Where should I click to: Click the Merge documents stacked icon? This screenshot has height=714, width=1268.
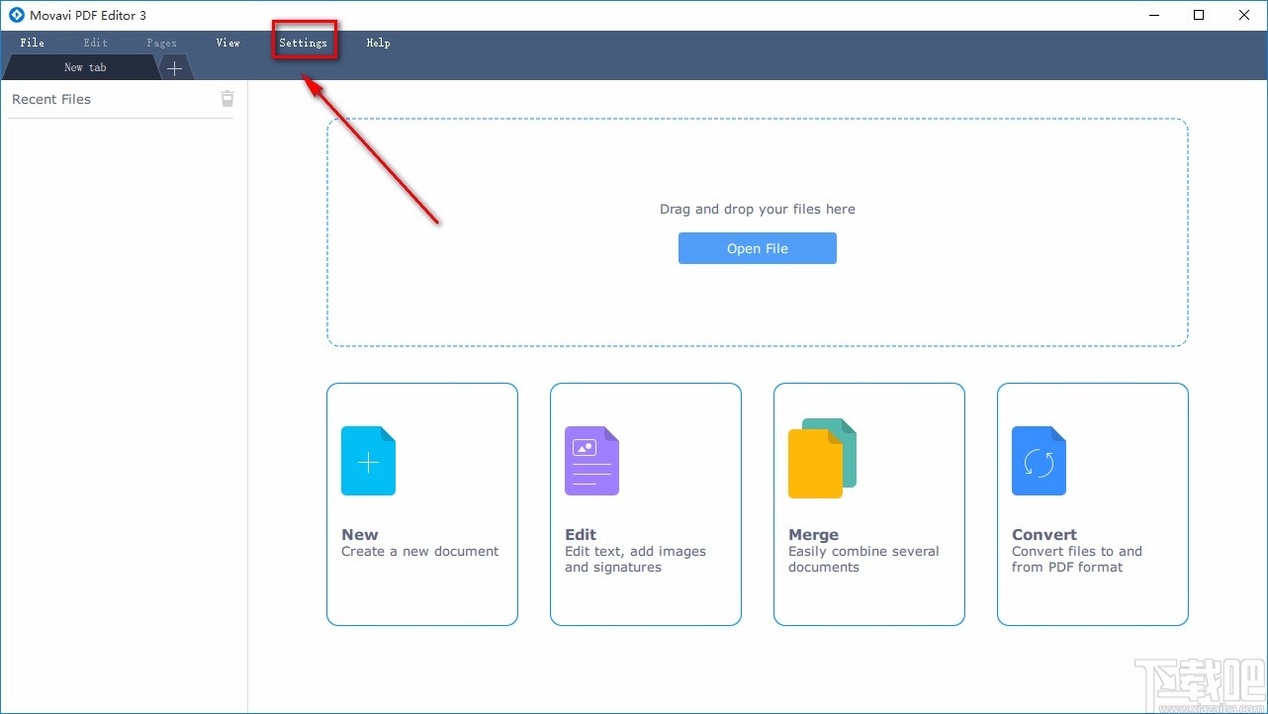822,458
